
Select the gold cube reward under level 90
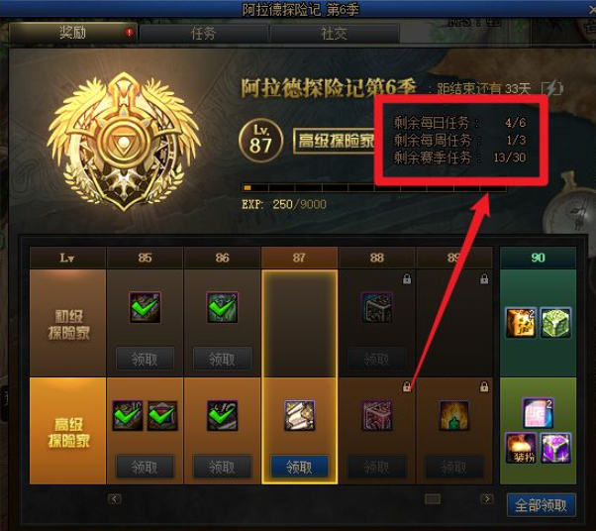(x=521, y=323)
